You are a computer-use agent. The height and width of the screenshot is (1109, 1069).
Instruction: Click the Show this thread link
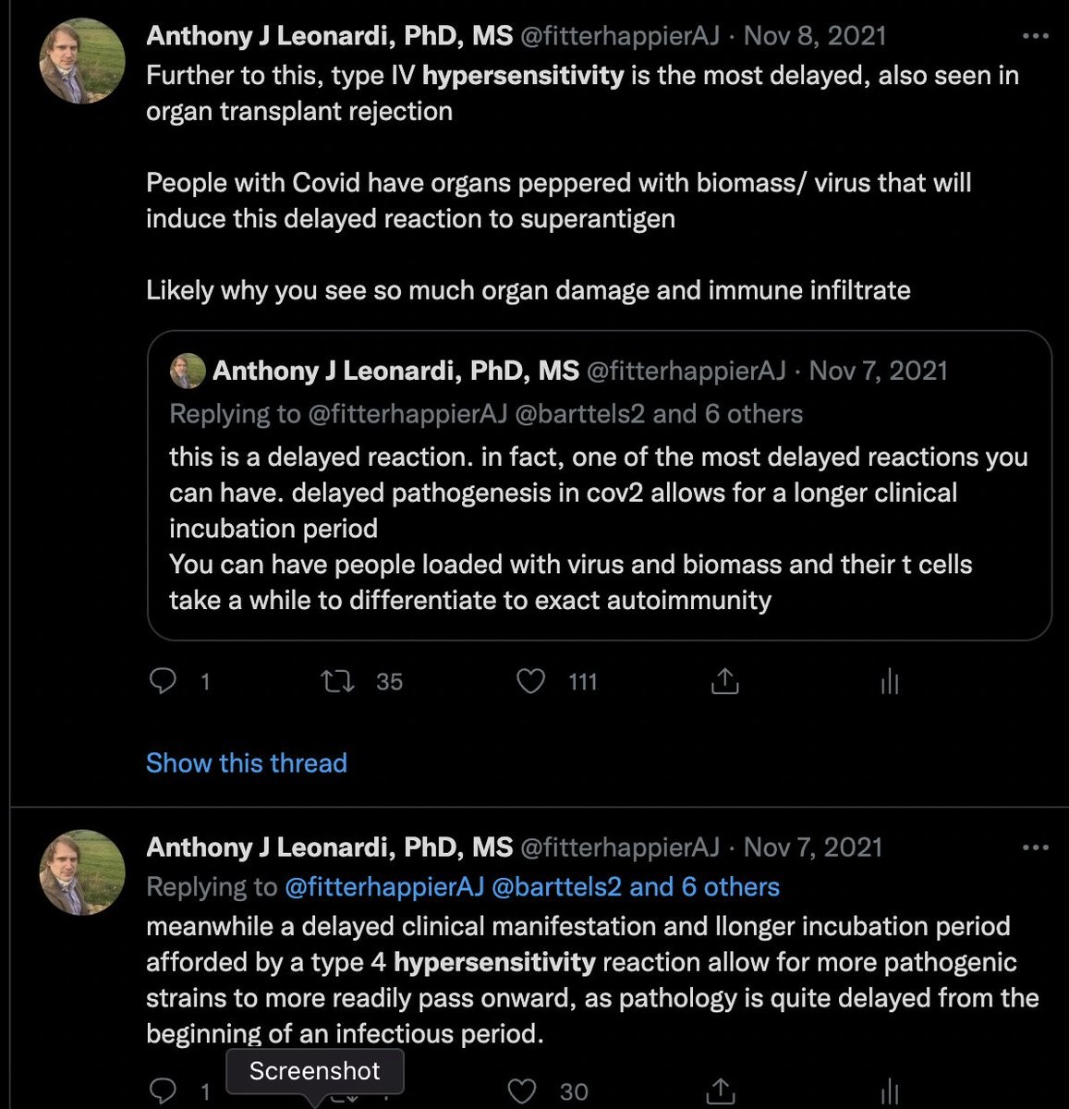tap(247, 763)
